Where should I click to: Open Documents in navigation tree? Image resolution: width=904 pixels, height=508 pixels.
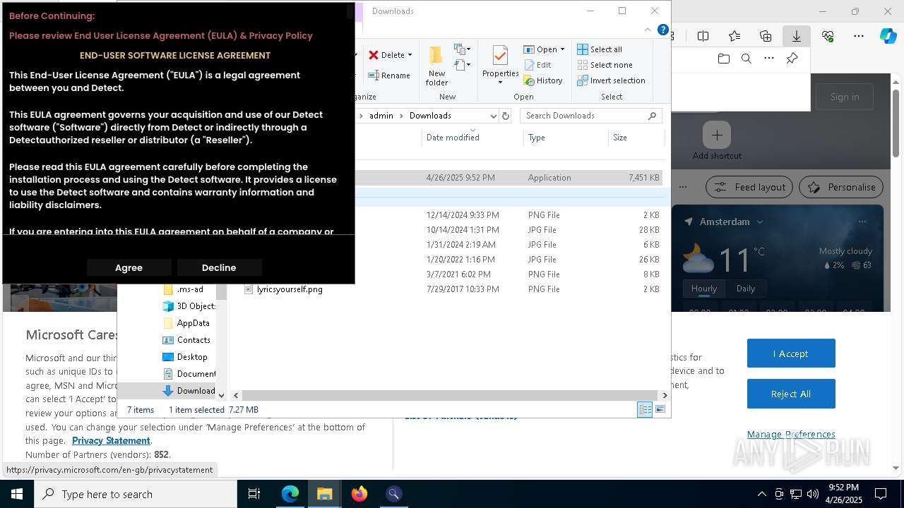tap(189, 374)
